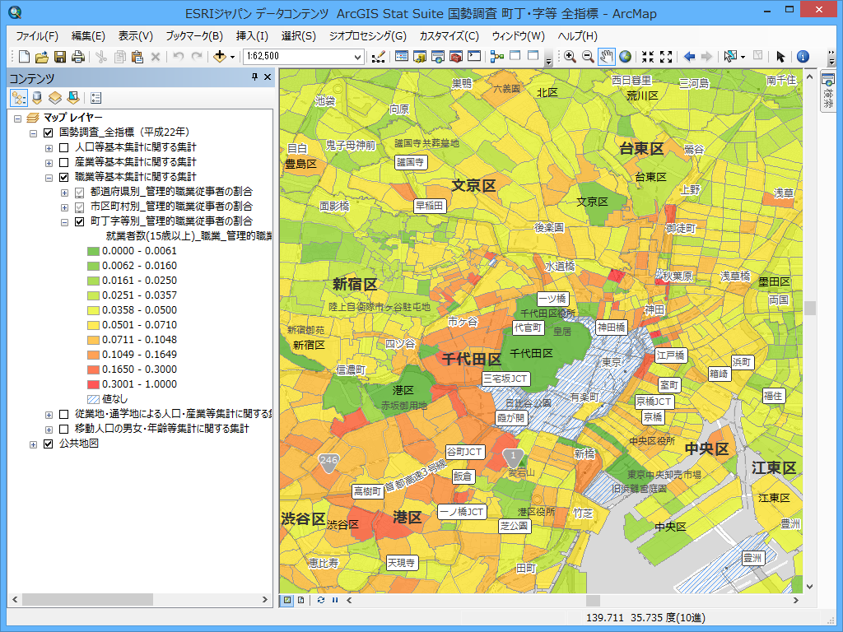843x632 pixels.
Task: Select the Pan (hand) tool
Action: 607,57
